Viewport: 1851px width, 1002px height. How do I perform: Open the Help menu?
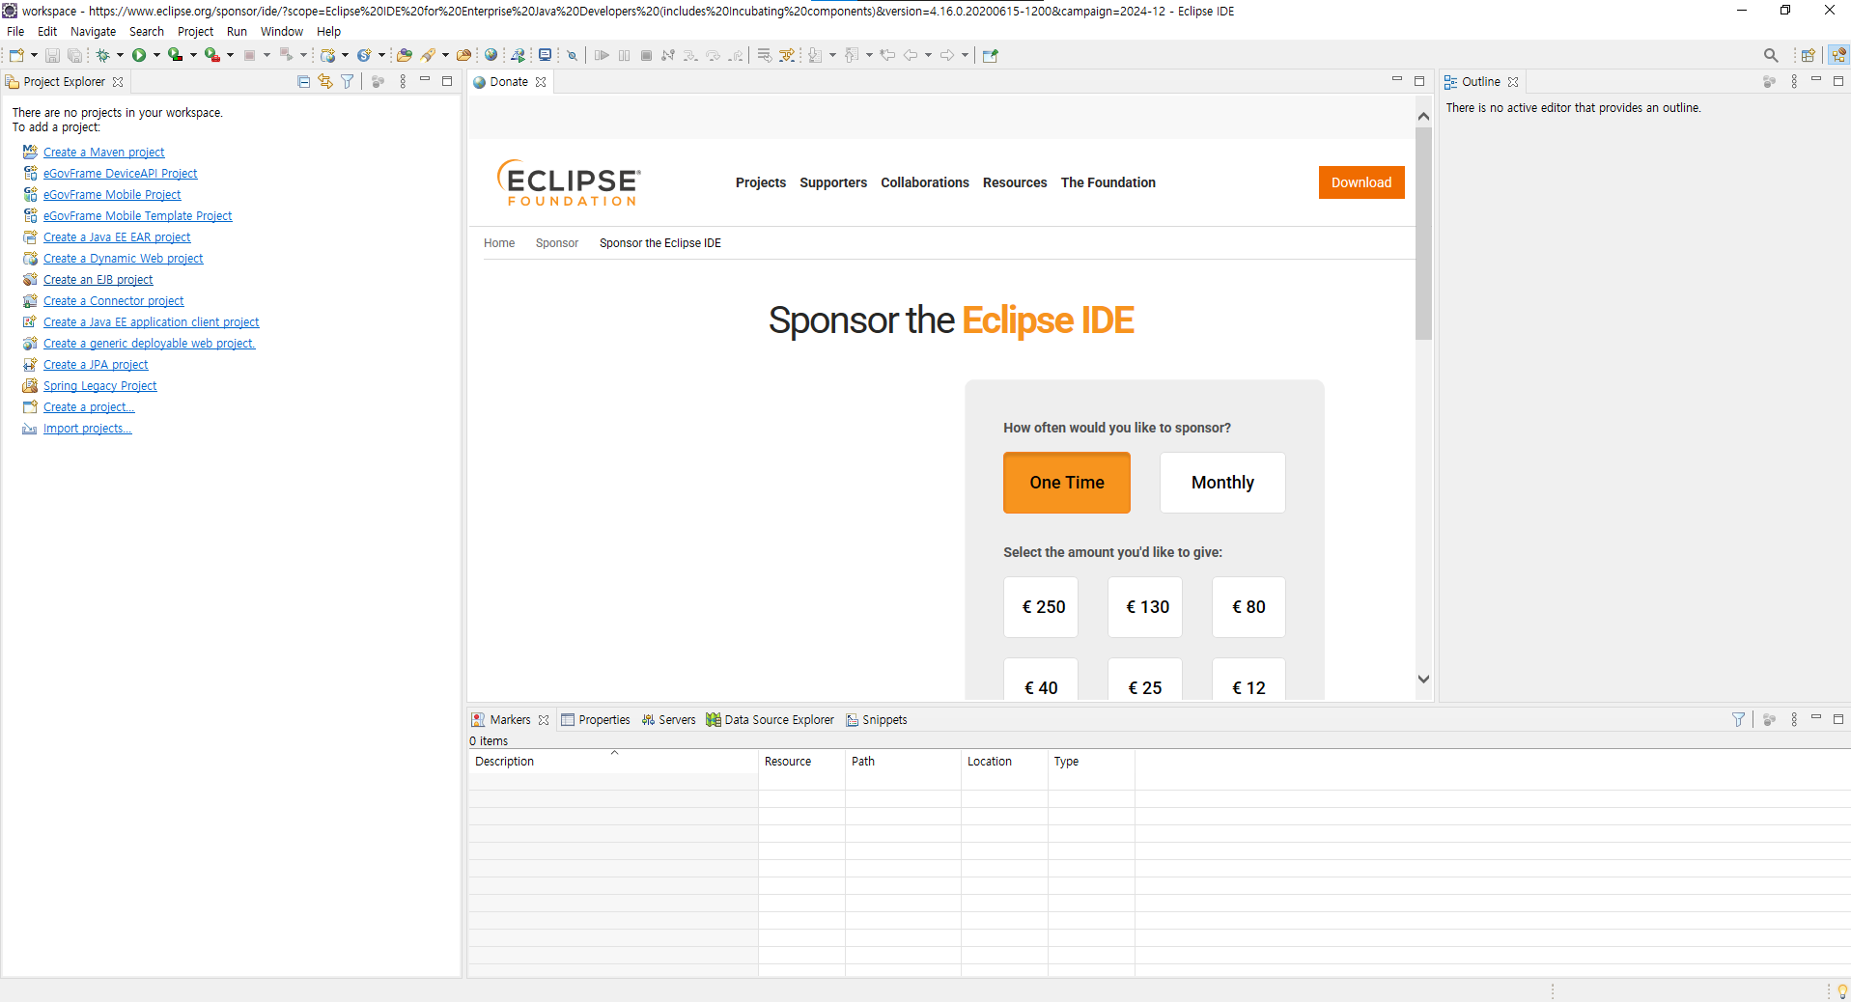(328, 31)
